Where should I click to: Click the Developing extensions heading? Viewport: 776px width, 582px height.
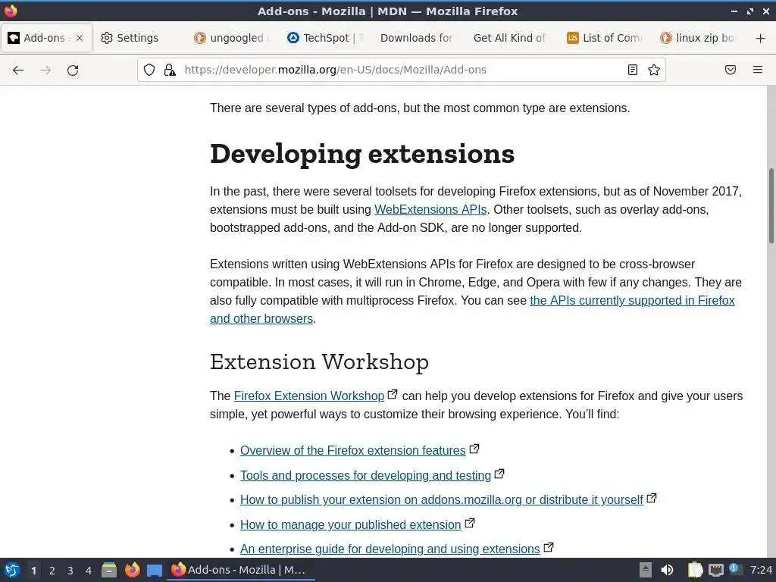click(x=362, y=154)
